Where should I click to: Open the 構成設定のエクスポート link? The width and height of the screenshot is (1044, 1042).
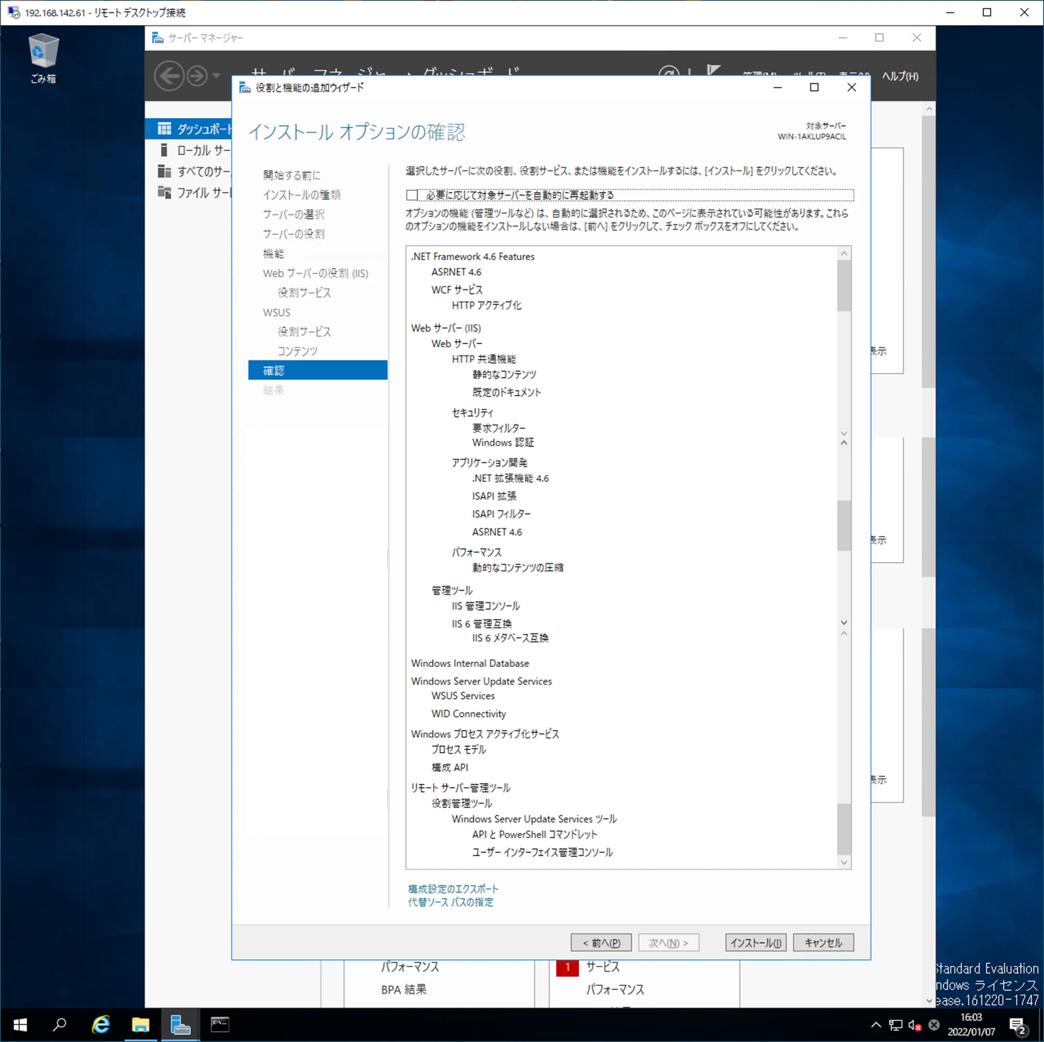pos(453,889)
